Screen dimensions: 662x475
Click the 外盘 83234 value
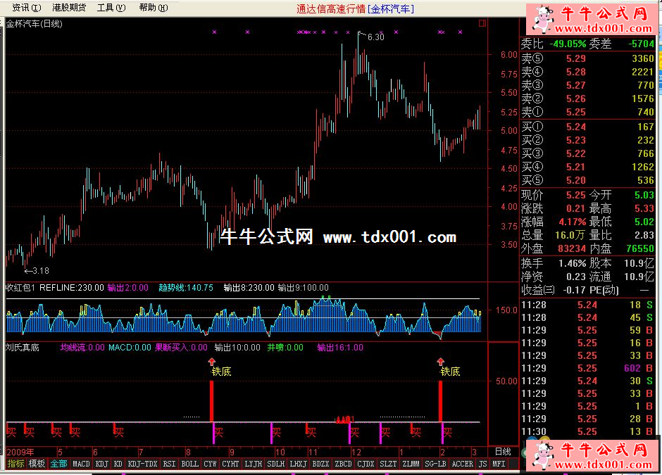click(x=572, y=249)
